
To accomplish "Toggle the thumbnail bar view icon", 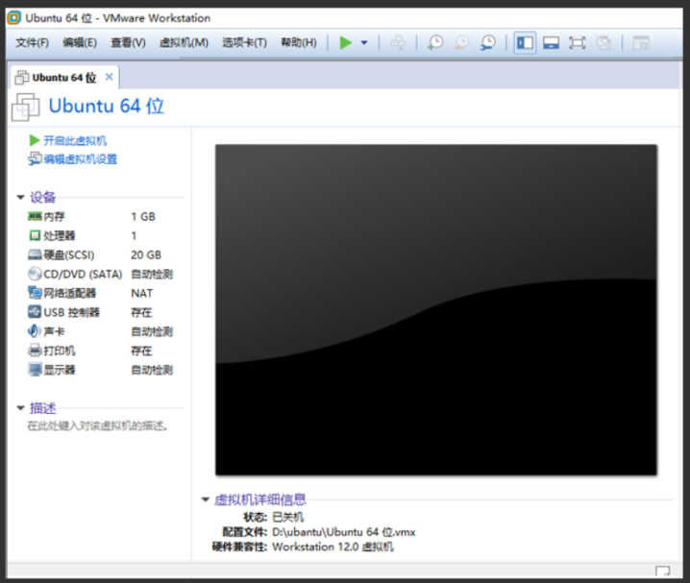I will (551, 42).
